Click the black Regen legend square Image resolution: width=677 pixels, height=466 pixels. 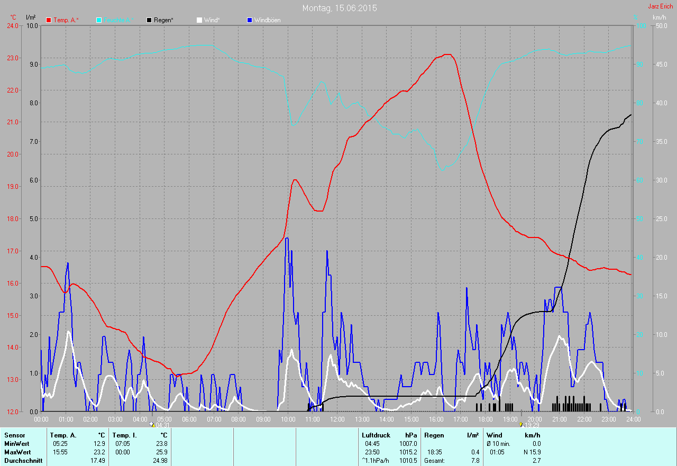150,20
